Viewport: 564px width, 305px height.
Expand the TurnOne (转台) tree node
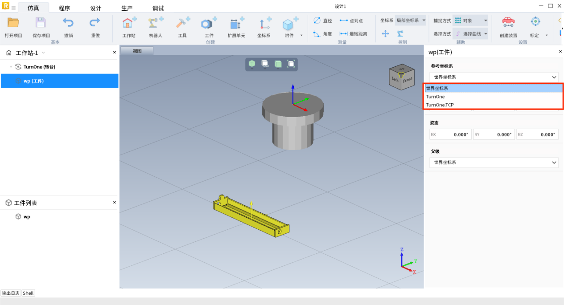[11, 67]
